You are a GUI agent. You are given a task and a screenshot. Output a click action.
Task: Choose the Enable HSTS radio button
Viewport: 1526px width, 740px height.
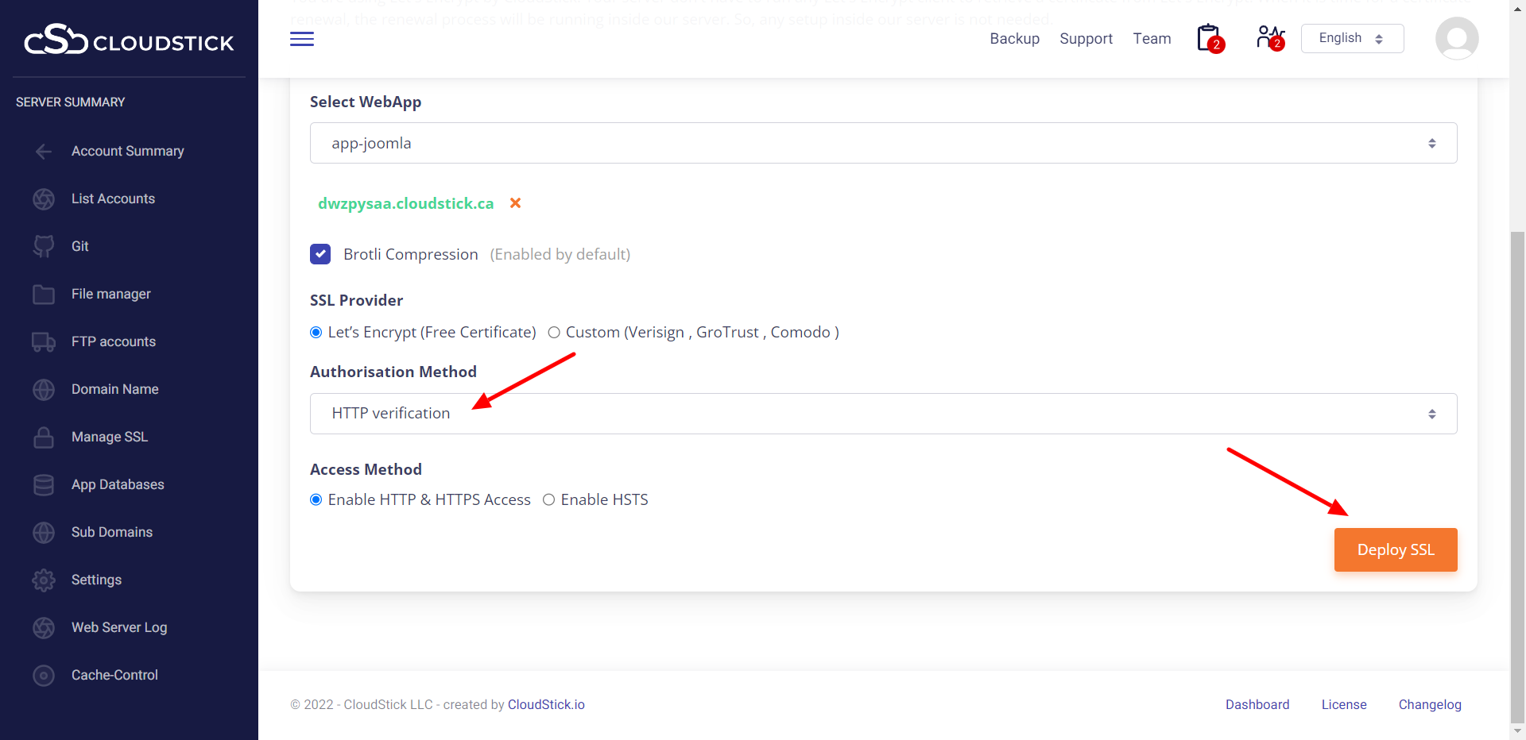548,499
